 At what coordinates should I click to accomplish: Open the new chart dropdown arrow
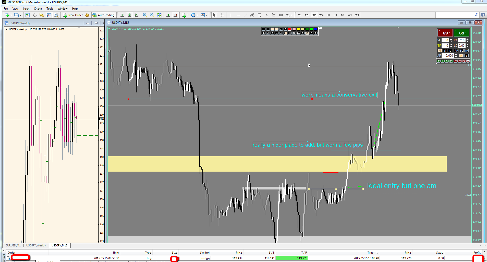(11, 15)
